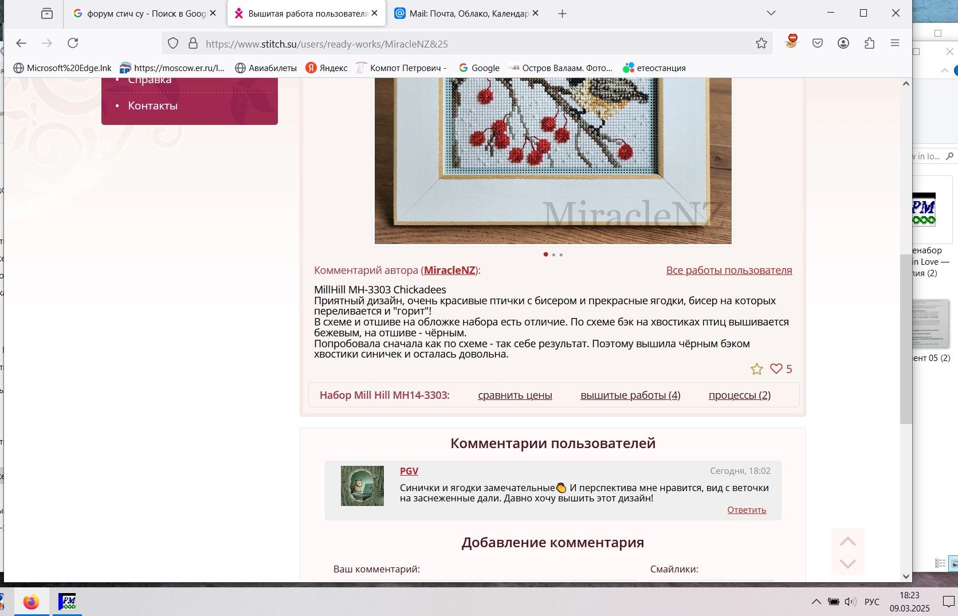The height and width of the screenshot is (616, 958).
Task: Open the Firefox extensions puzzle icon
Action: (869, 43)
